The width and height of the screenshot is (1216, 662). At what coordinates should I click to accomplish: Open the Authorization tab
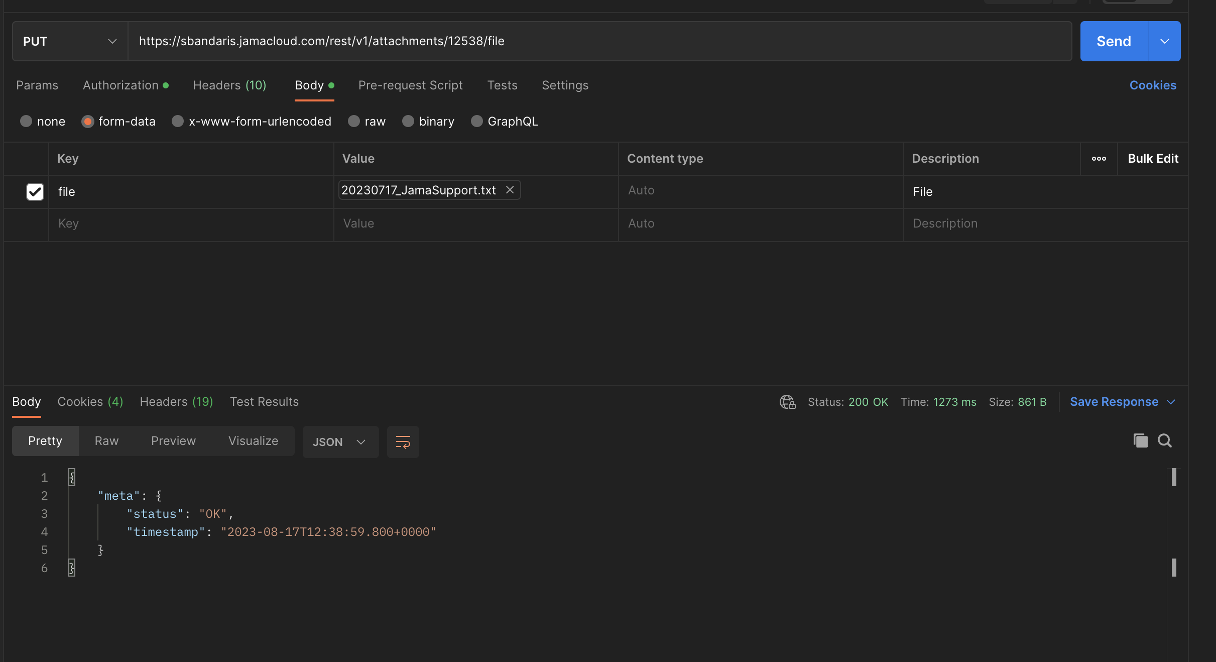point(126,85)
